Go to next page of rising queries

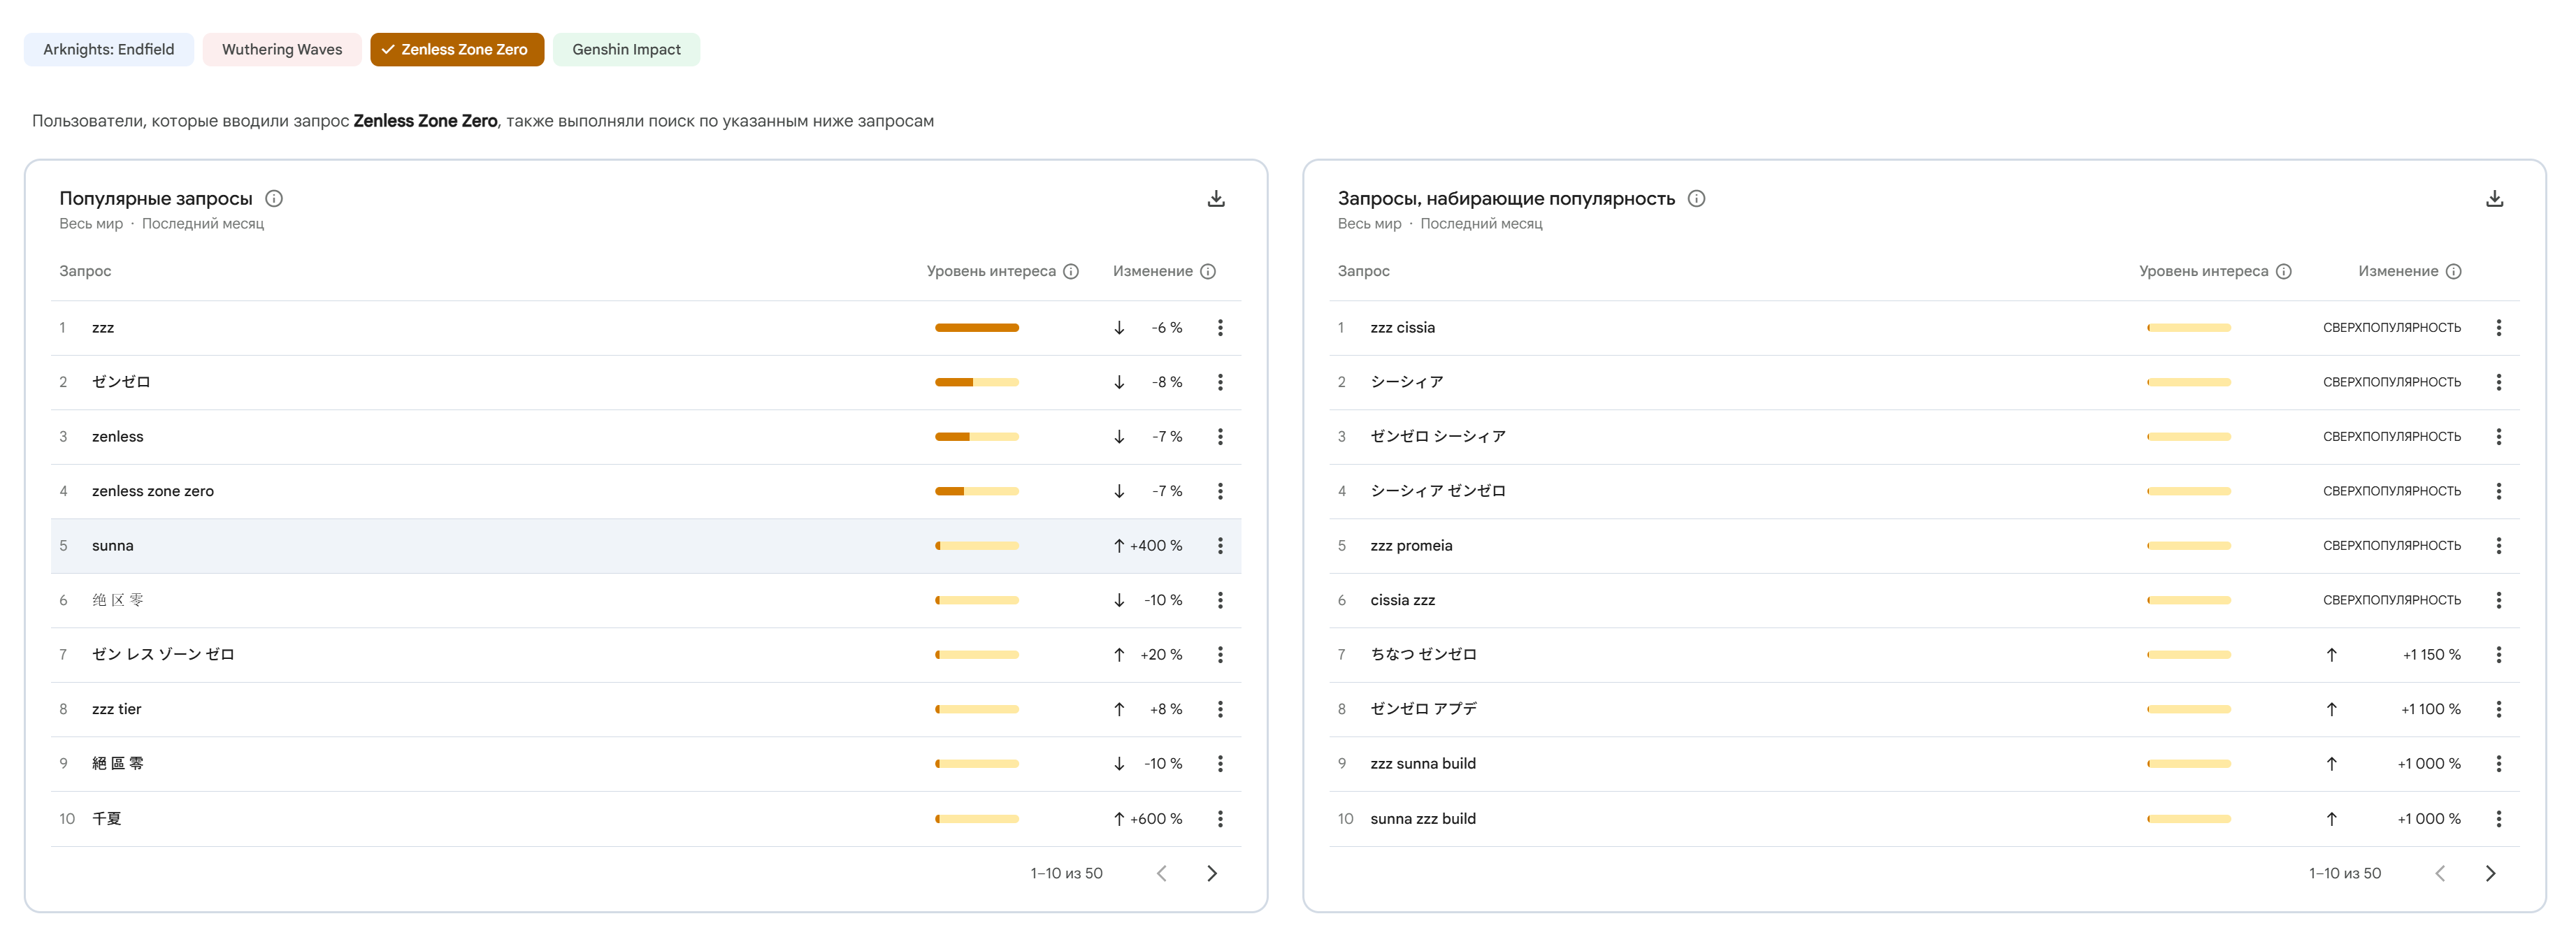pos(2489,873)
